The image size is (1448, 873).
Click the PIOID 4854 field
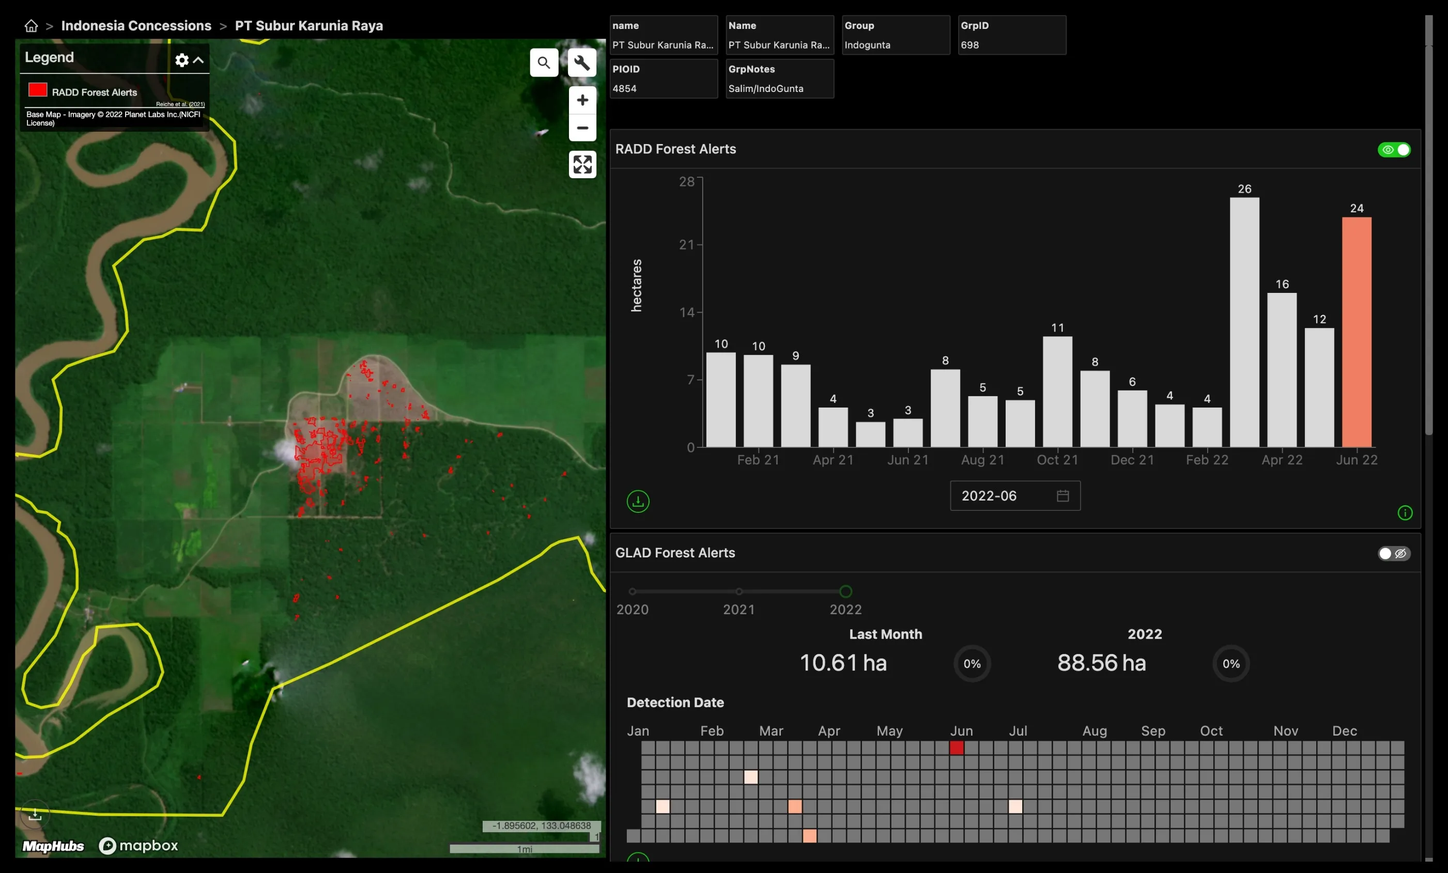pyautogui.click(x=664, y=79)
